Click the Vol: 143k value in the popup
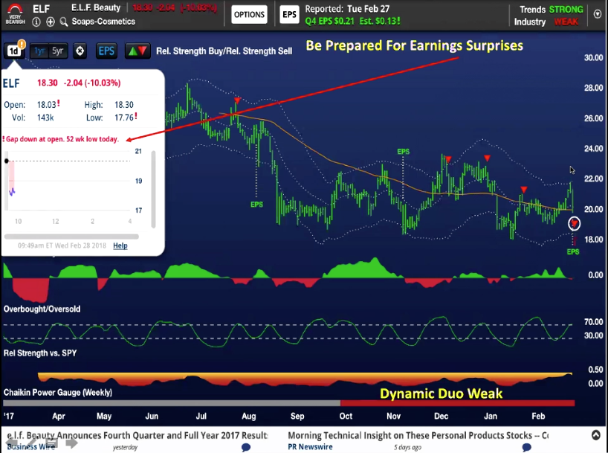The width and height of the screenshot is (608, 453). [45, 118]
